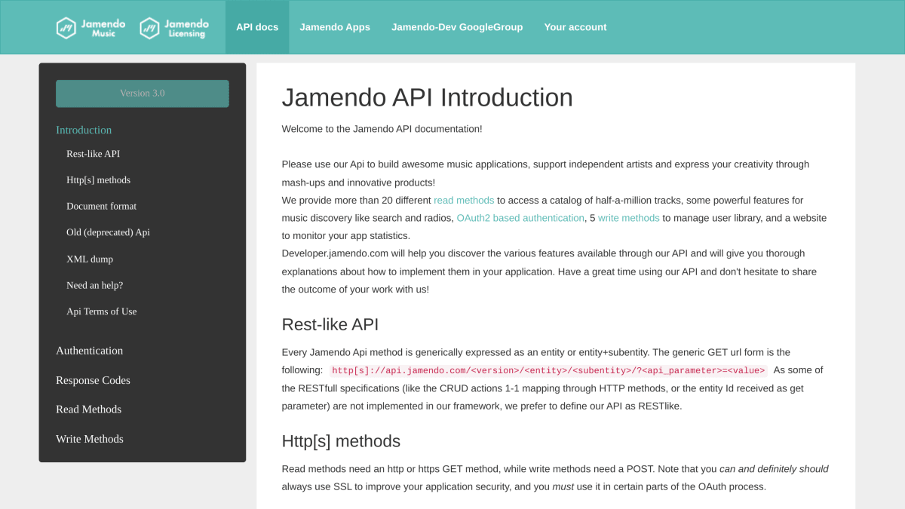
Task: Open the Jamendo-Dev GoogleGroup menu item
Action: [x=457, y=27]
